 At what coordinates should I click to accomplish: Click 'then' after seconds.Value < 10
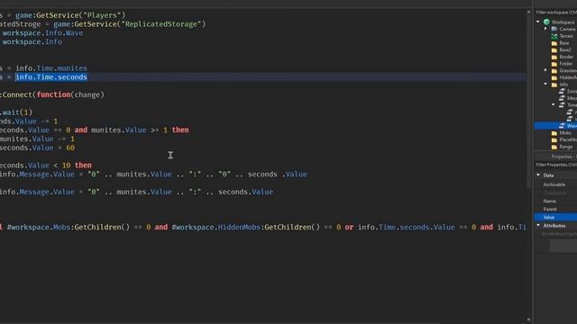point(83,166)
